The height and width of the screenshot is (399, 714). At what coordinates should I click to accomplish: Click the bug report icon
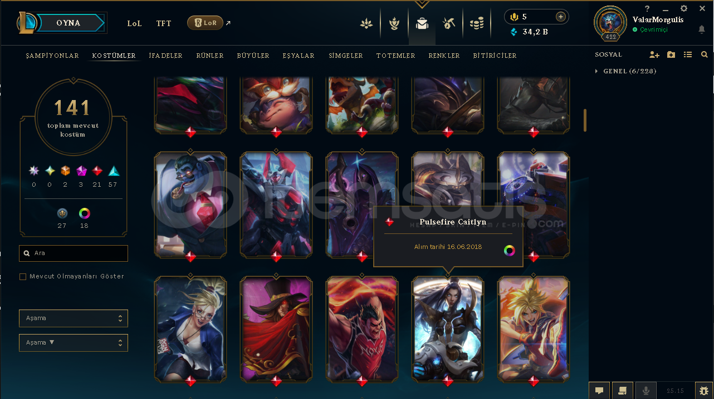[x=704, y=391]
